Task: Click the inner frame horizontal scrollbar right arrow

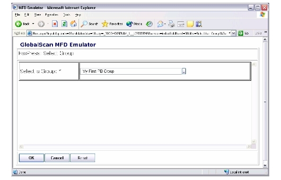Action: pos(248,146)
